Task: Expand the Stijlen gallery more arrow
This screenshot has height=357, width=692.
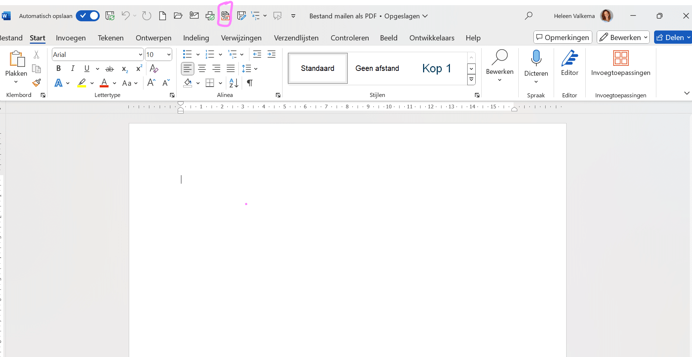Action: point(471,80)
